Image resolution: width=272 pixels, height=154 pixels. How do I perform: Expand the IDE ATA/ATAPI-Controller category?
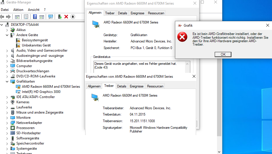(7, 97)
